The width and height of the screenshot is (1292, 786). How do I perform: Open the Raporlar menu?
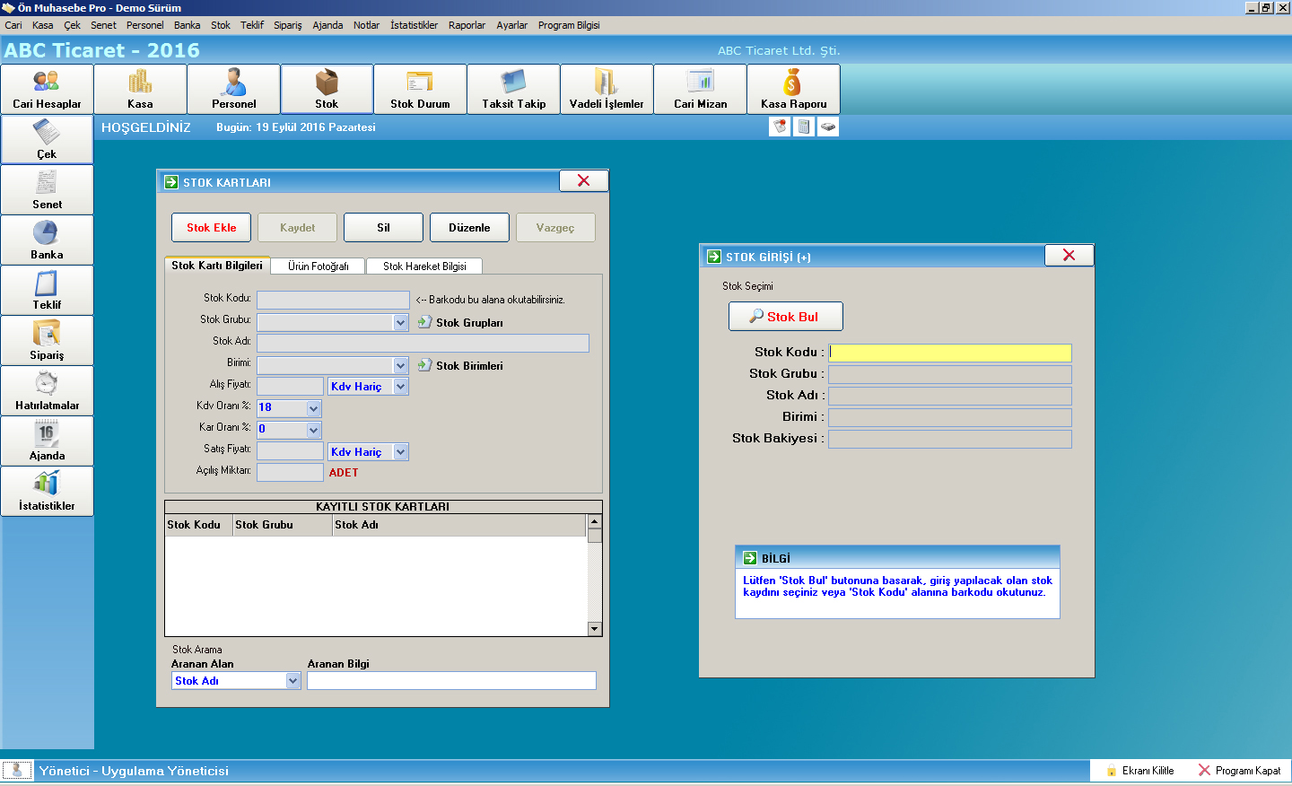[467, 25]
